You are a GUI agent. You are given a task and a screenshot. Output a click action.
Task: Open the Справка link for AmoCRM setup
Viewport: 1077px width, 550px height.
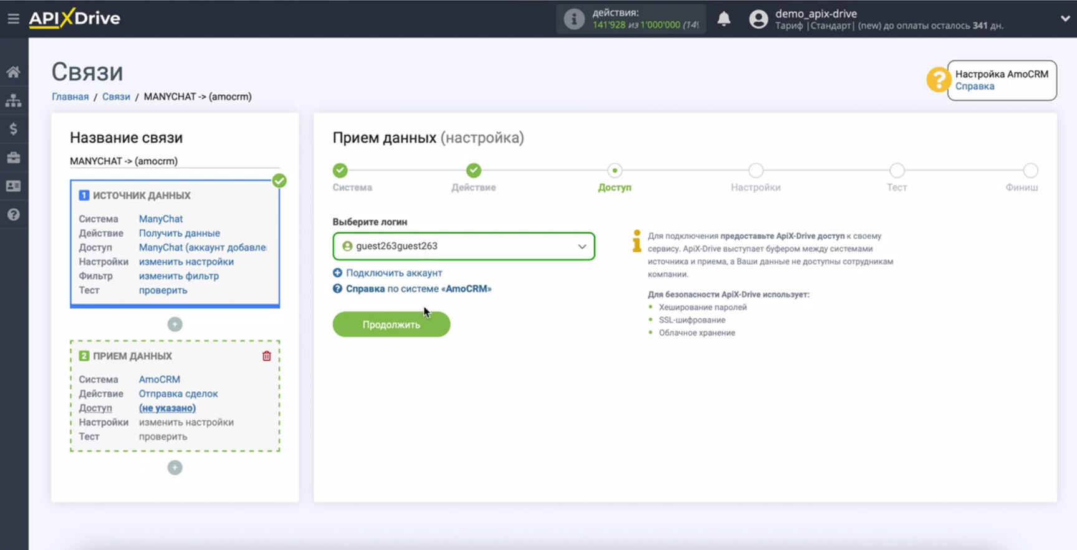coord(975,87)
